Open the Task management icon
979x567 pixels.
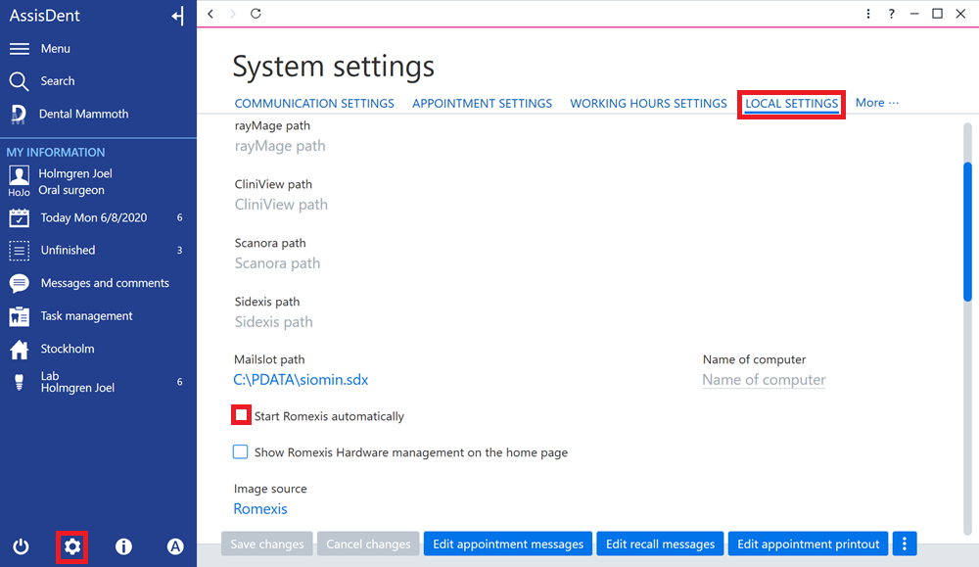19,316
